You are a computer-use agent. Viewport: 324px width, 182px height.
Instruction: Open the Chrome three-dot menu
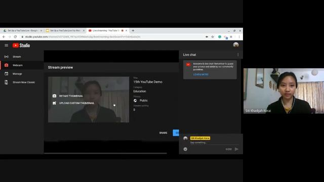tap(239, 37)
